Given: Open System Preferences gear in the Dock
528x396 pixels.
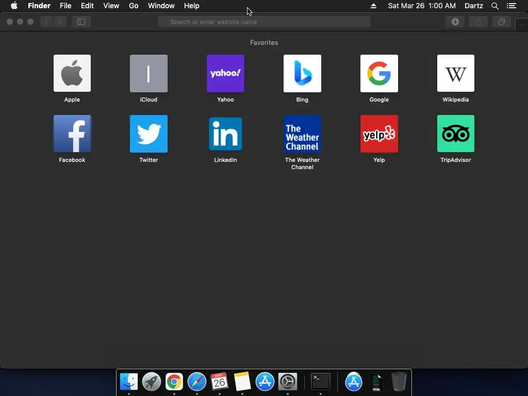Looking at the screenshot, I should click(288, 382).
